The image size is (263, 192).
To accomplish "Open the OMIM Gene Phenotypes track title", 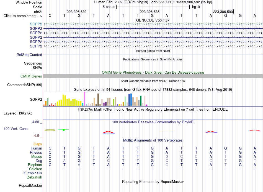I will coord(153,72).
